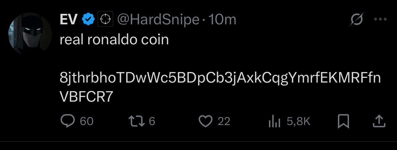Image resolution: width=397 pixels, height=150 pixels.
Task: Open the view analytics bar chart icon
Action: pos(275,121)
